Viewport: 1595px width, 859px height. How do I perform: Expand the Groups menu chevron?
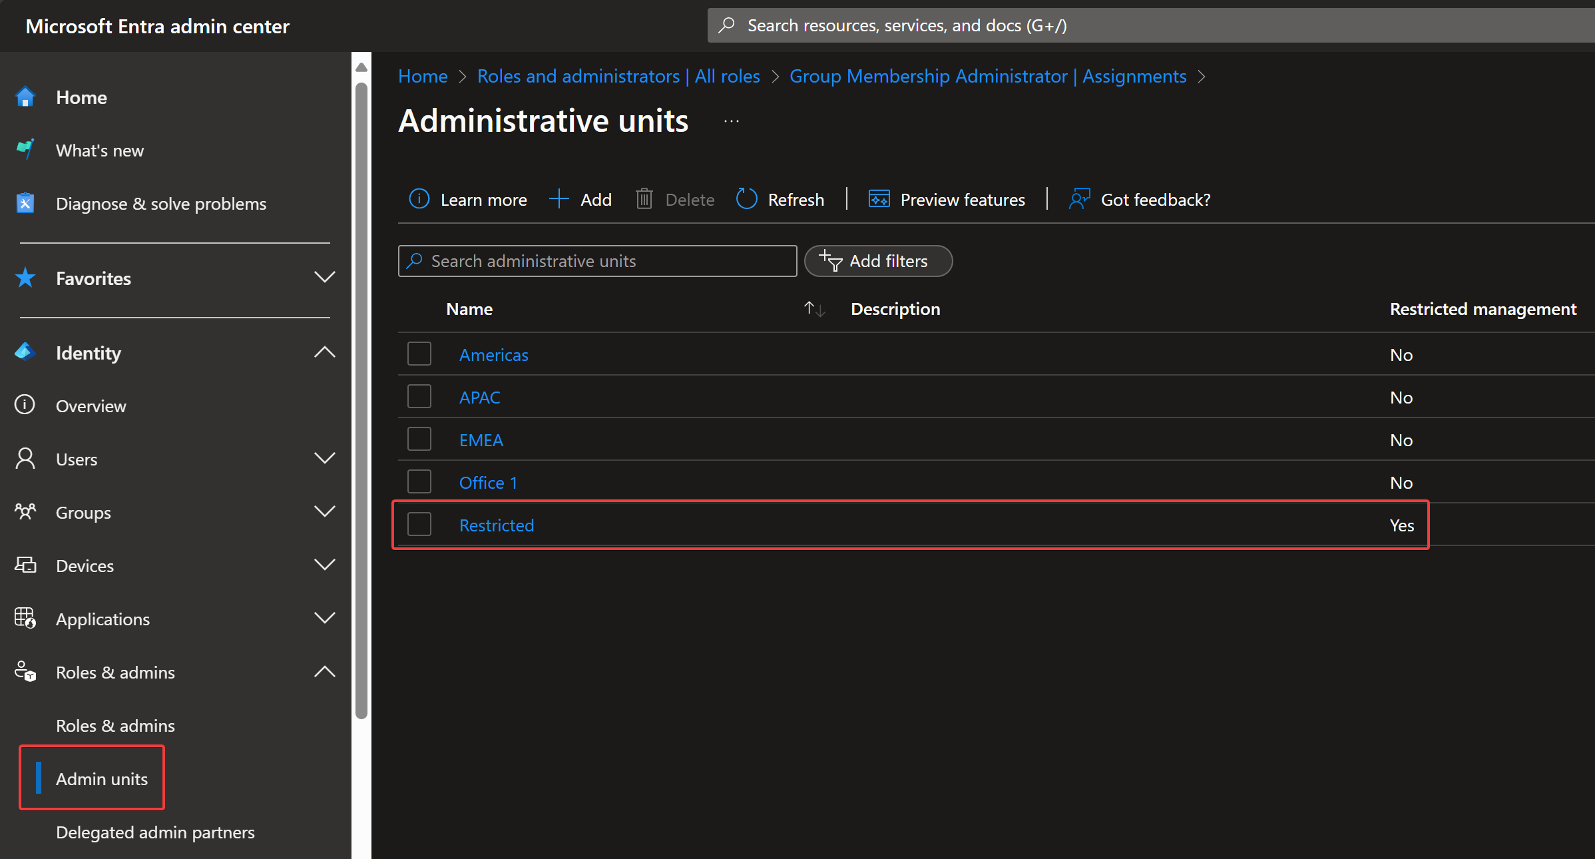(x=324, y=512)
